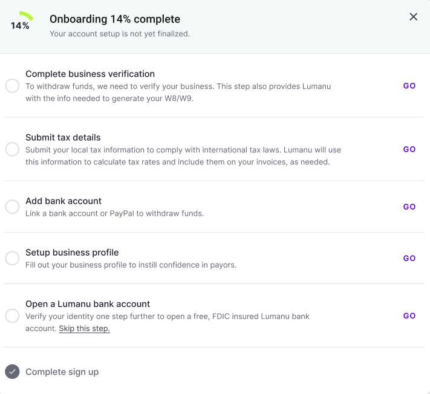Click the 14% circular progress indicator
Image resolution: width=430 pixels, height=394 pixels.
21,25
